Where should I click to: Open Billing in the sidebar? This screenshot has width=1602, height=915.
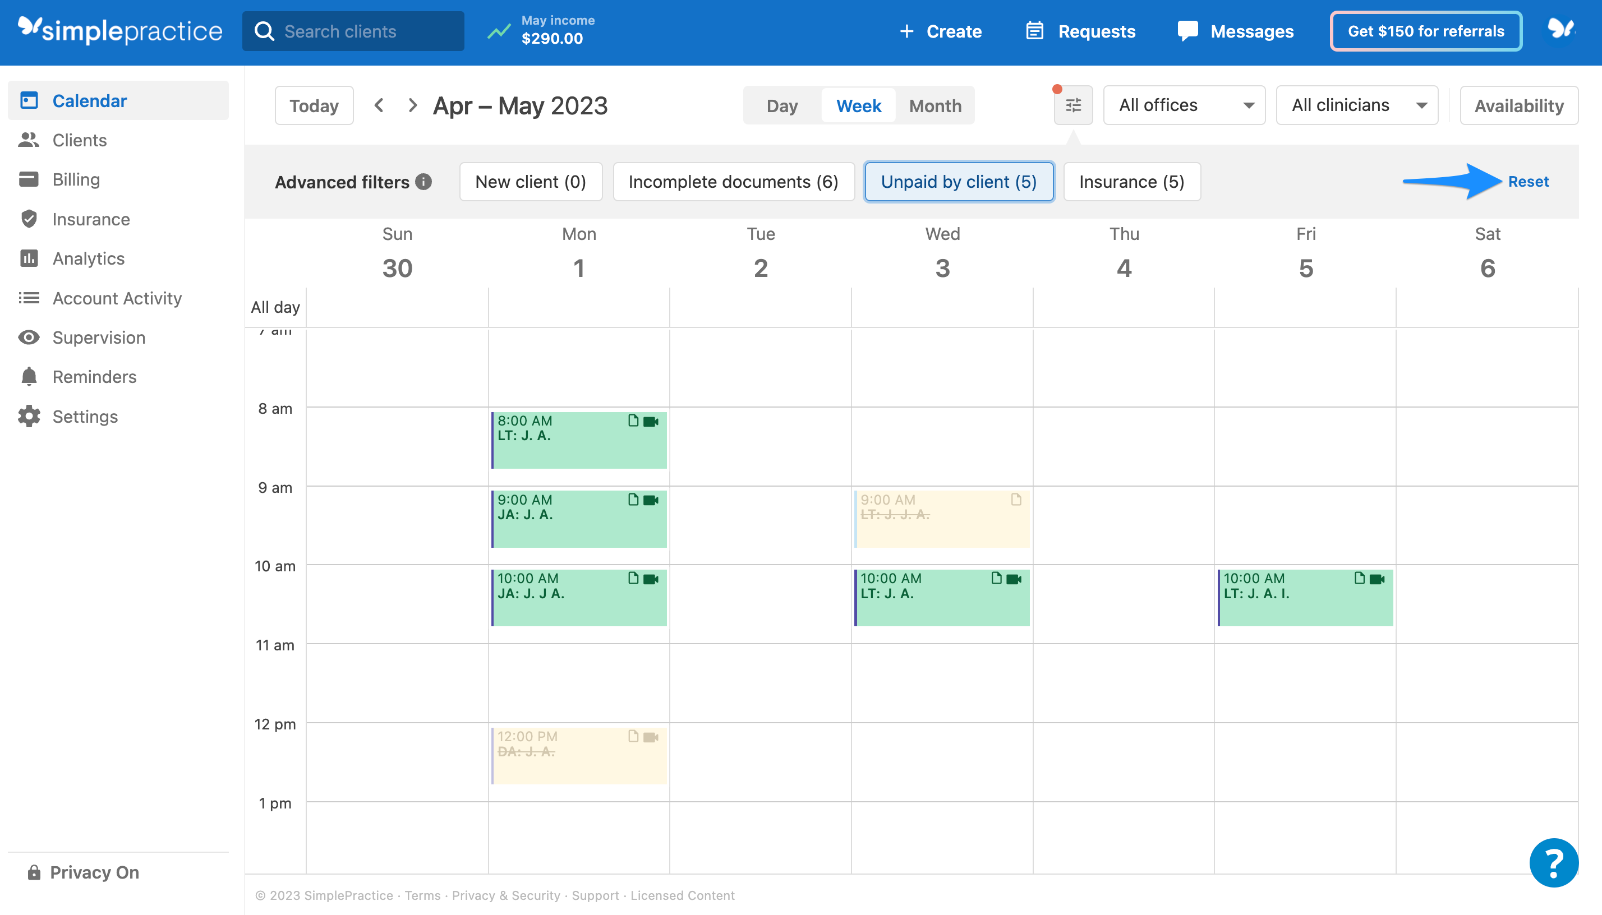pos(118,179)
